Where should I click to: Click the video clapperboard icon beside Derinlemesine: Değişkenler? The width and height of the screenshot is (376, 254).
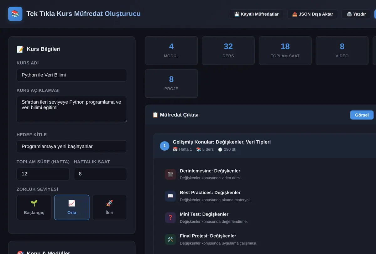(170, 174)
